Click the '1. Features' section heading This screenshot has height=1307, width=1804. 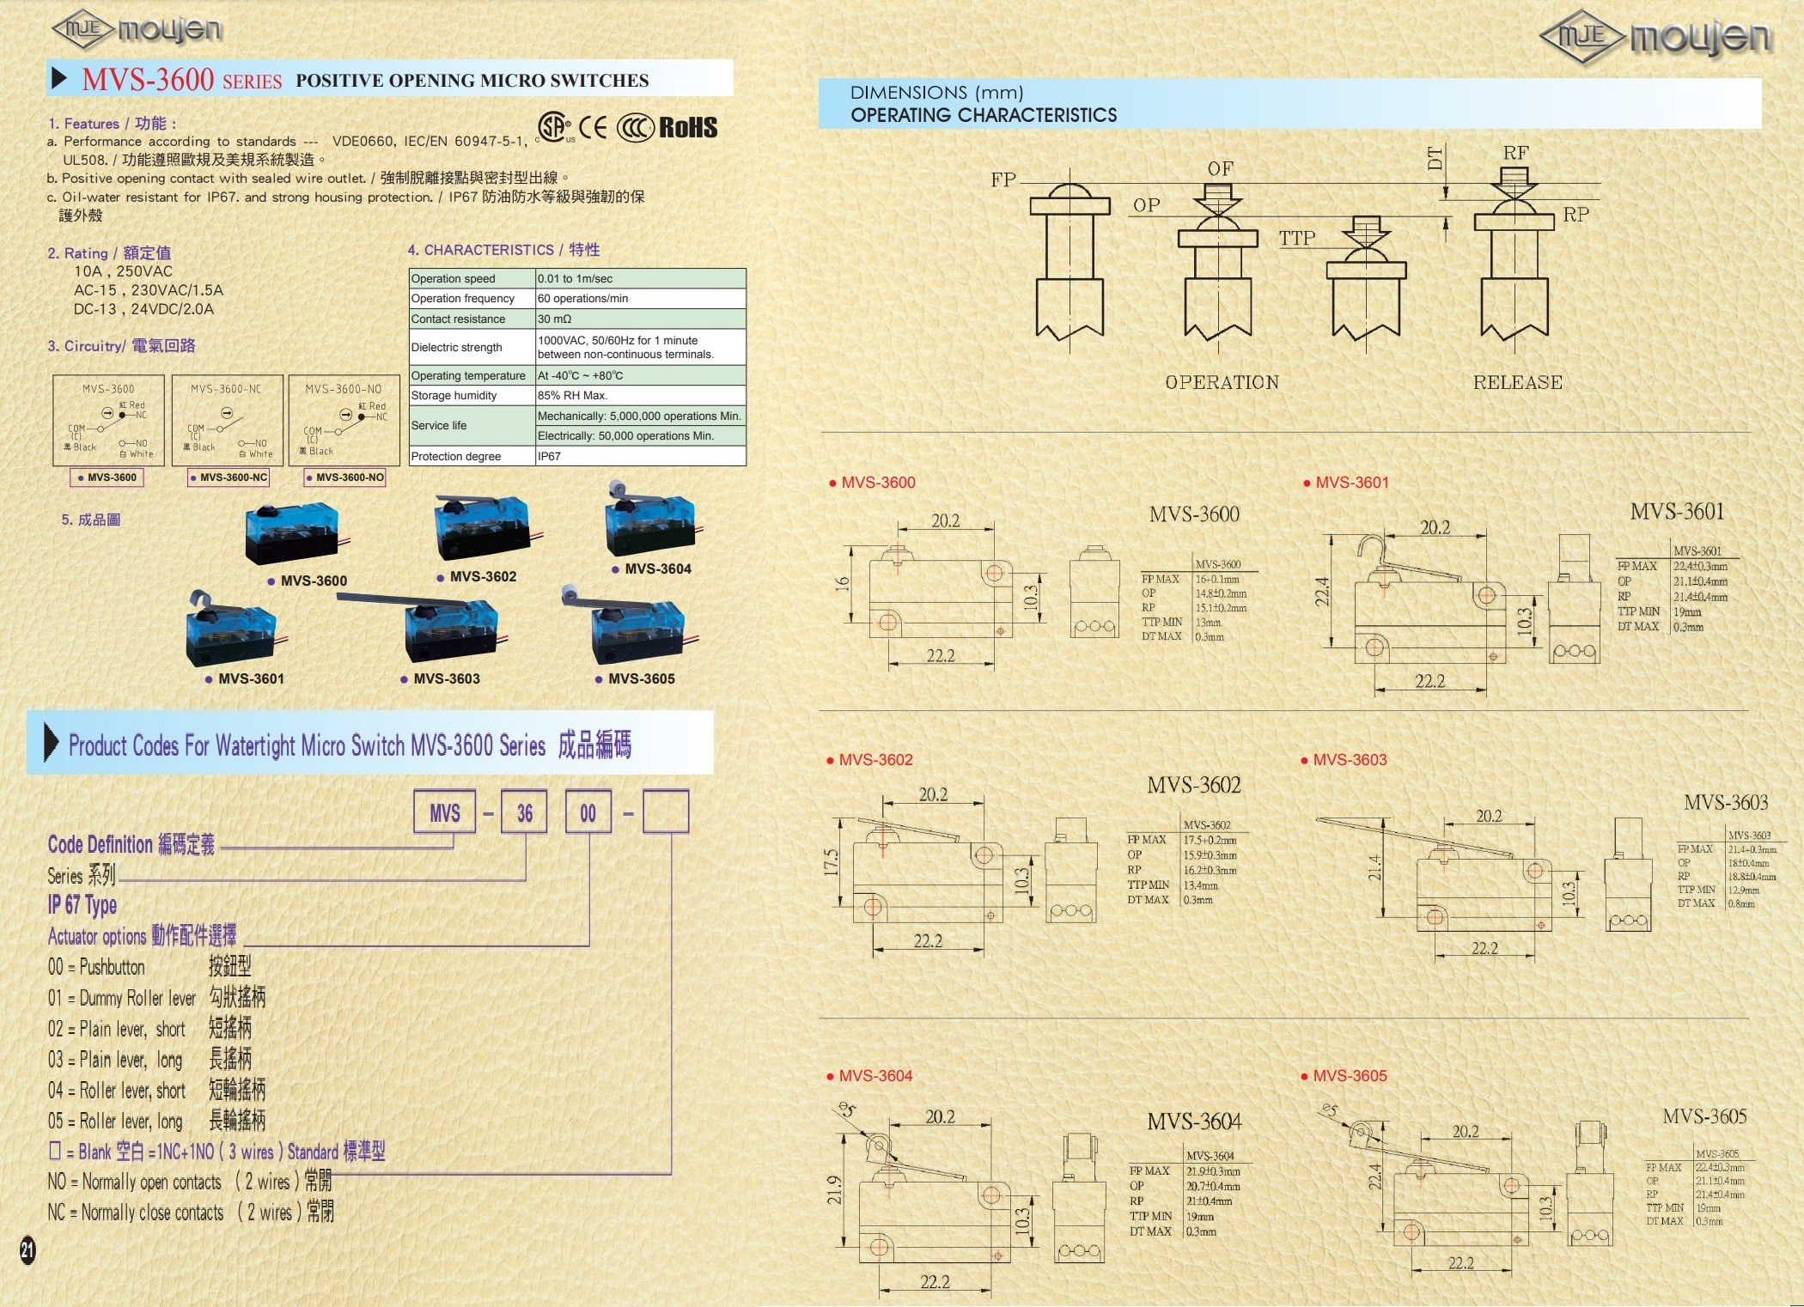(x=112, y=123)
